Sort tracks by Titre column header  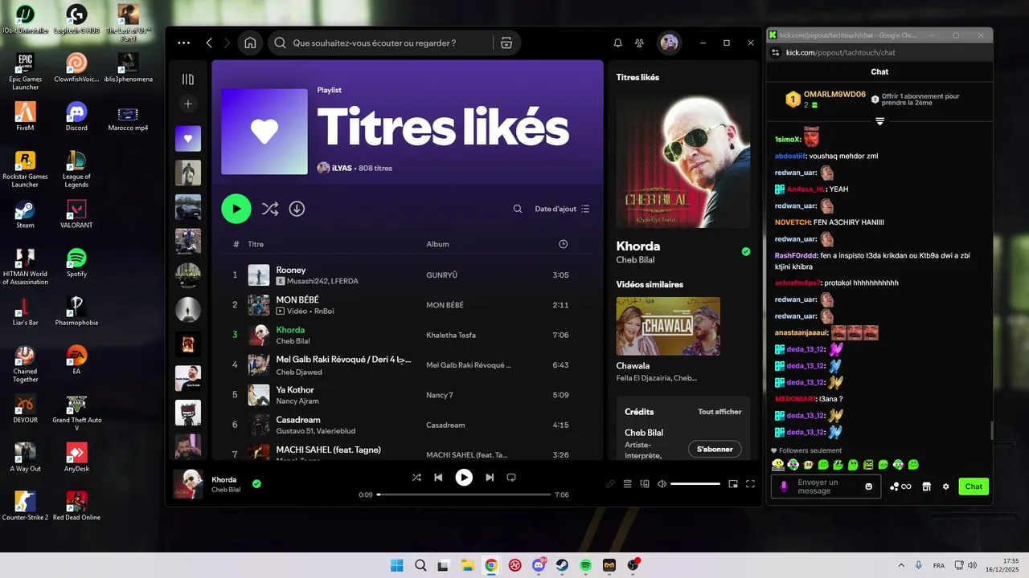pyautogui.click(x=256, y=244)
